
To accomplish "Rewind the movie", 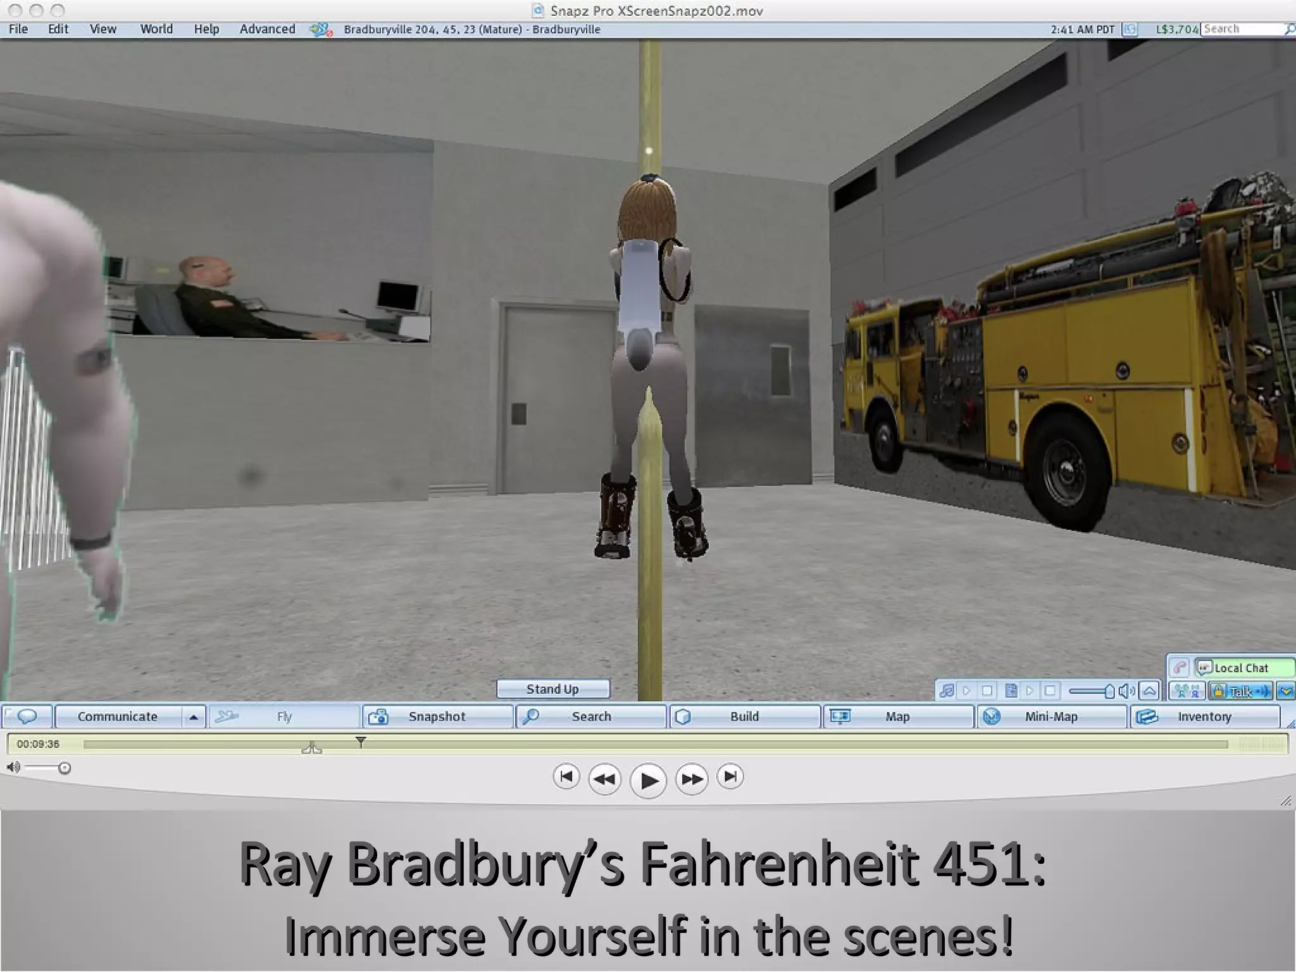I will (605, 779).
